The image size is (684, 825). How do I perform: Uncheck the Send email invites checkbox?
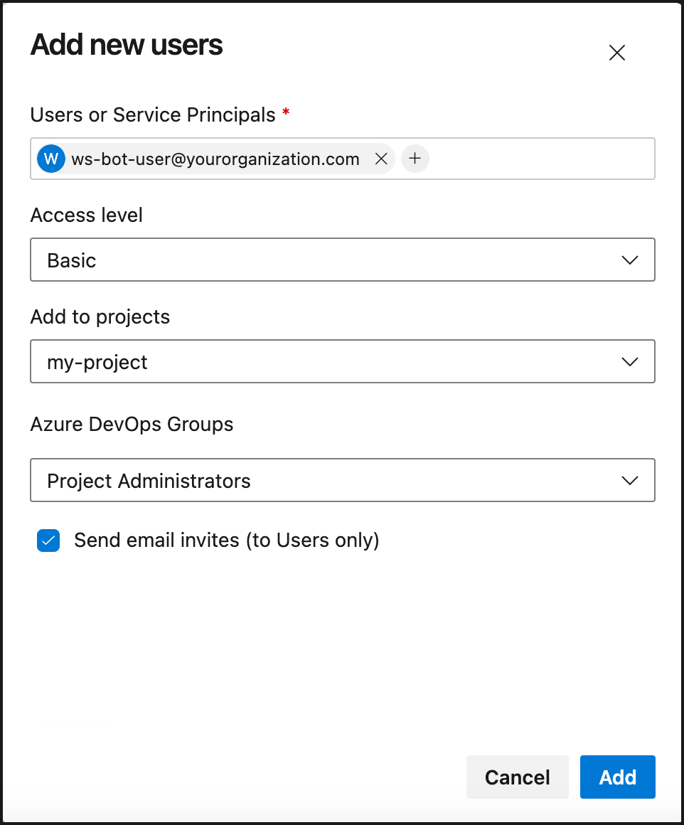[48, 541]
